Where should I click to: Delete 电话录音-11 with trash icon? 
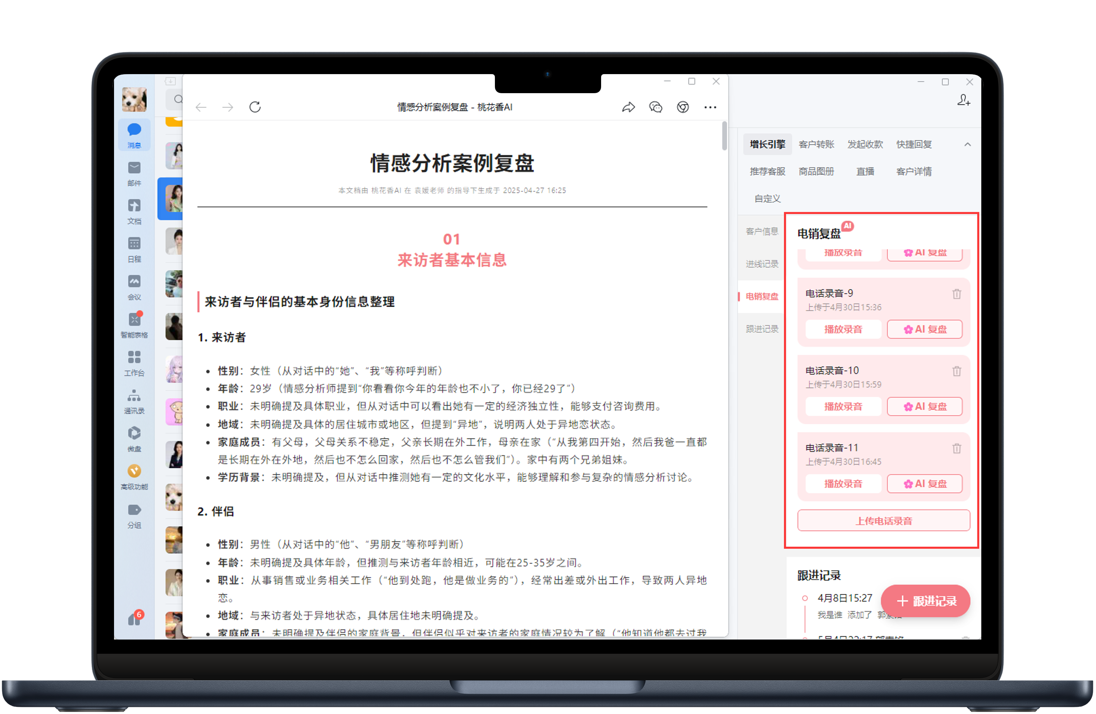click(957, 448)
